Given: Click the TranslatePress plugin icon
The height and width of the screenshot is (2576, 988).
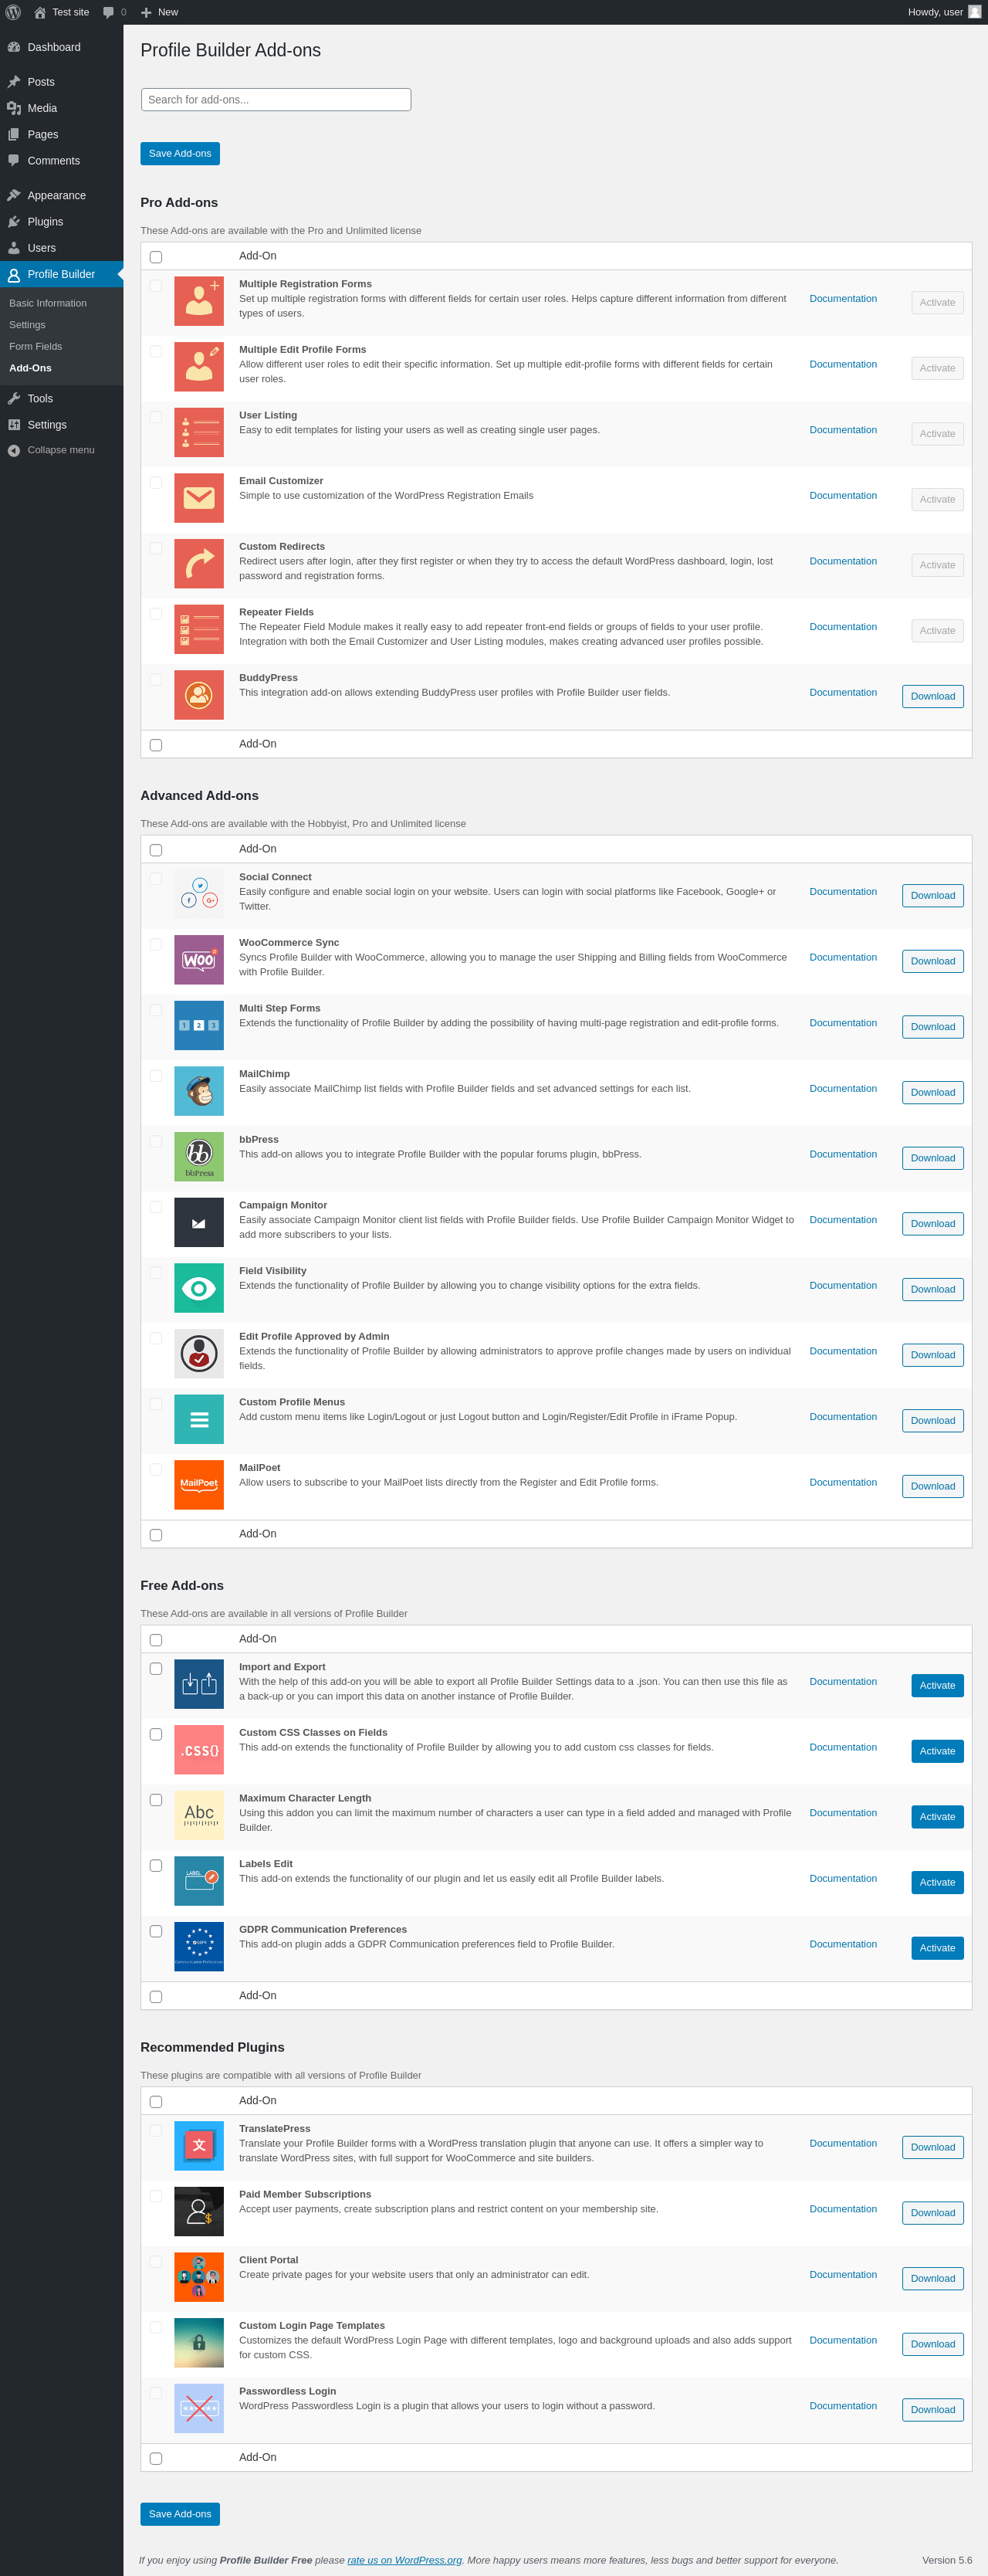Looking at the screenshot, I should [199, 2145].
